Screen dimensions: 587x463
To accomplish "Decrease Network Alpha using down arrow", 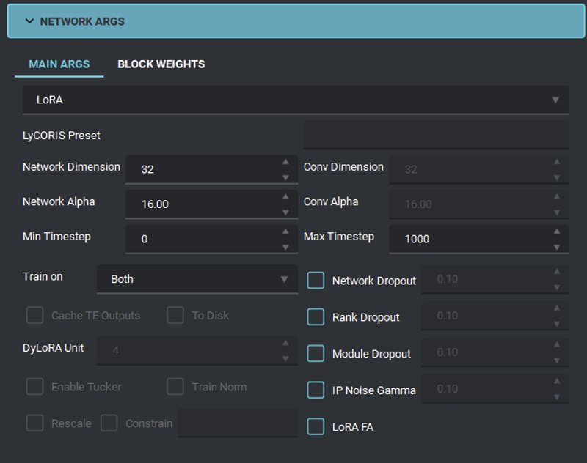I will [285, 212].
